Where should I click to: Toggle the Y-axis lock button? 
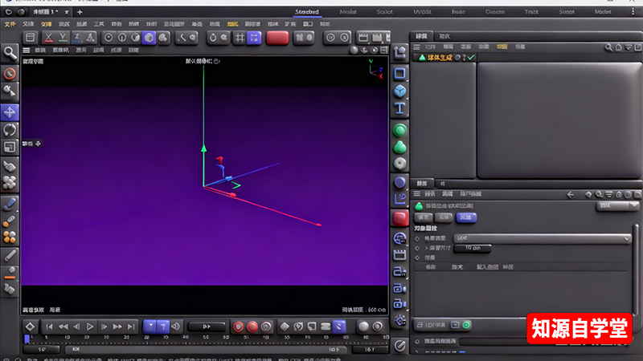[64, 37]
